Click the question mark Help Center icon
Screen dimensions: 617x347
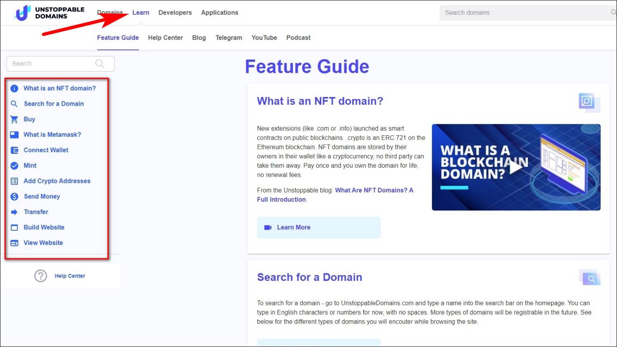40,276
